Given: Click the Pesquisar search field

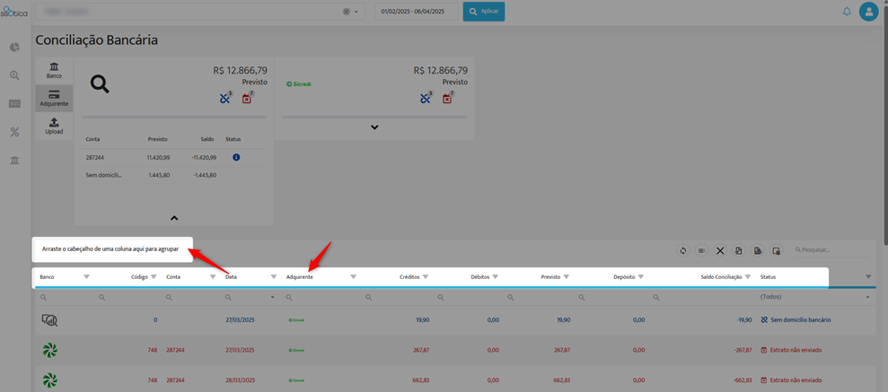Looking at the screenshot, I should click(831, 249).
